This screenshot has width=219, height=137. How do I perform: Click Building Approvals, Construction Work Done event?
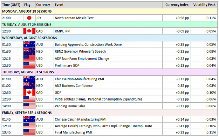pos(88,44)
